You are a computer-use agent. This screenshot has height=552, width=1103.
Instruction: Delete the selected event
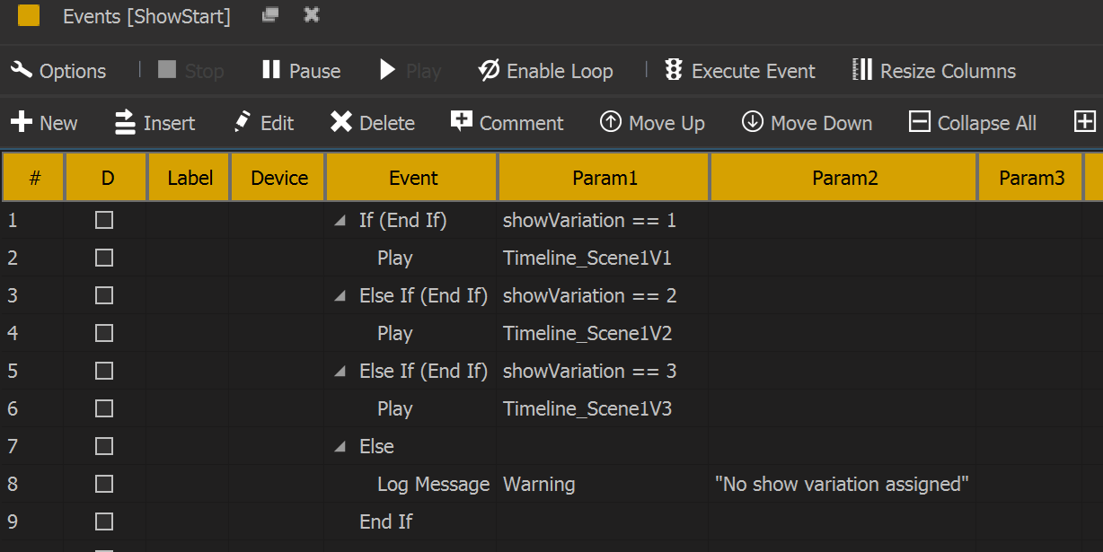point(341,123)
